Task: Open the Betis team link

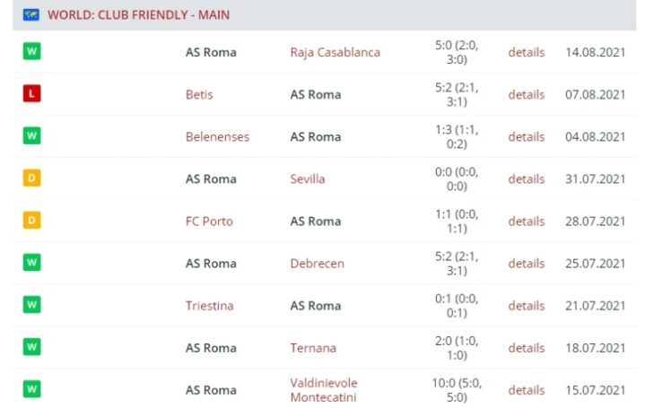Action: pos(199,94)
